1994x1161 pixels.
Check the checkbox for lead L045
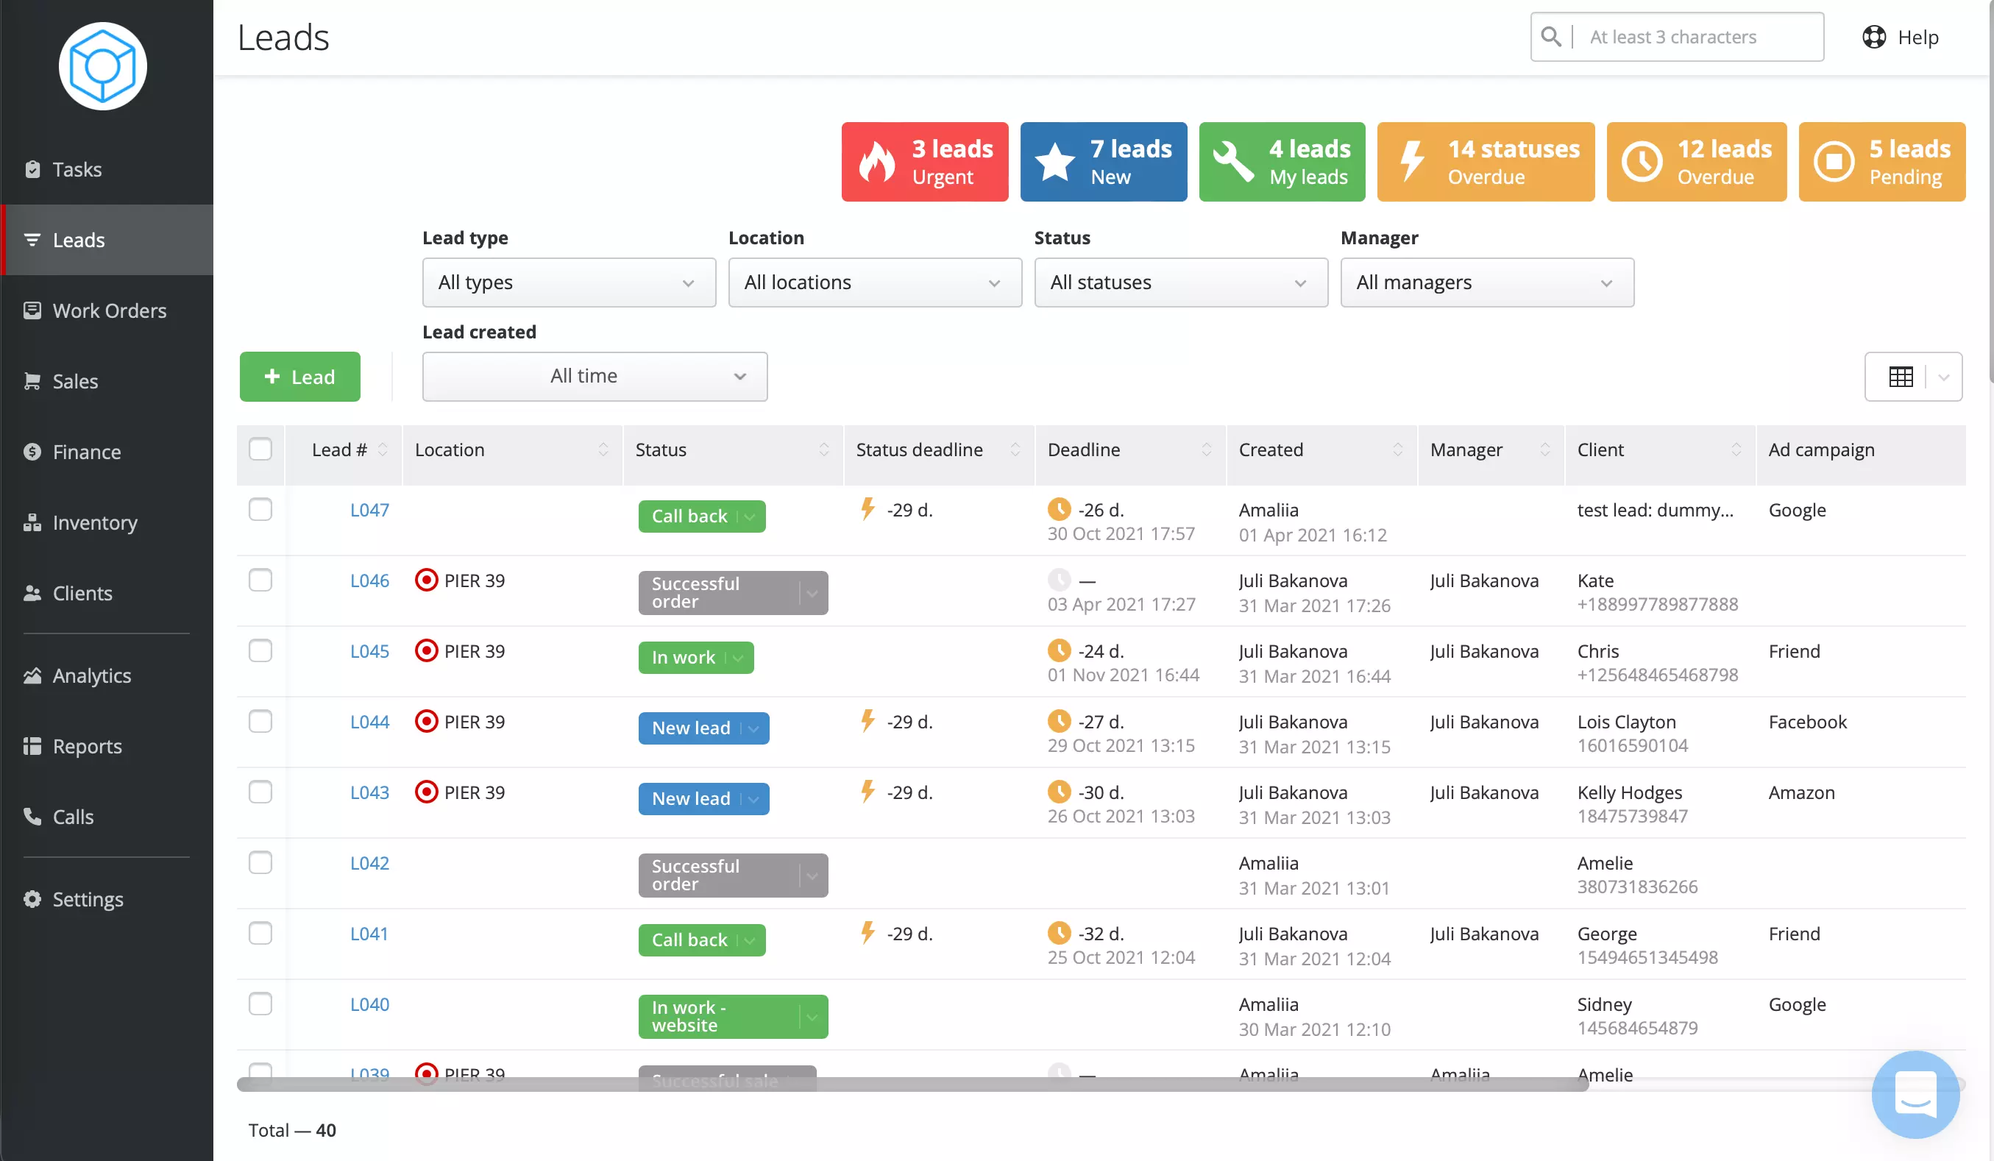(x=260, y=650)
